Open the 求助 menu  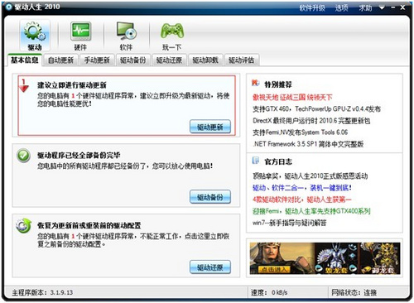(x=365, y=7)
